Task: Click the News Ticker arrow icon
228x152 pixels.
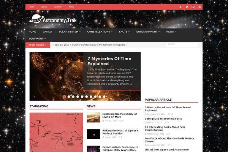Action: point(46,45)
